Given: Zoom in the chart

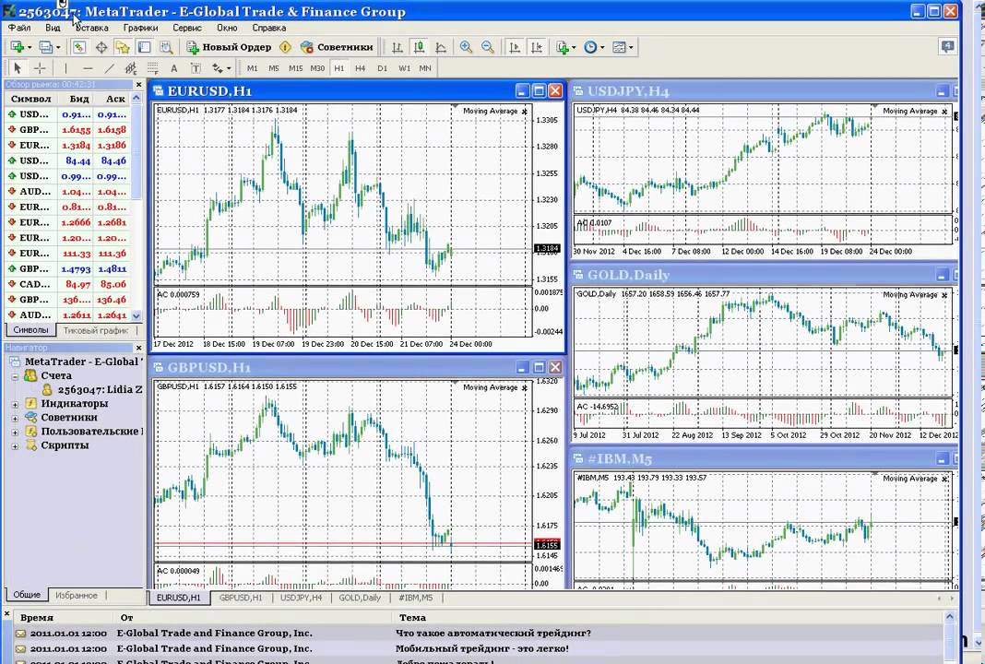Looking at the screenshot, I should coord(466,47).
